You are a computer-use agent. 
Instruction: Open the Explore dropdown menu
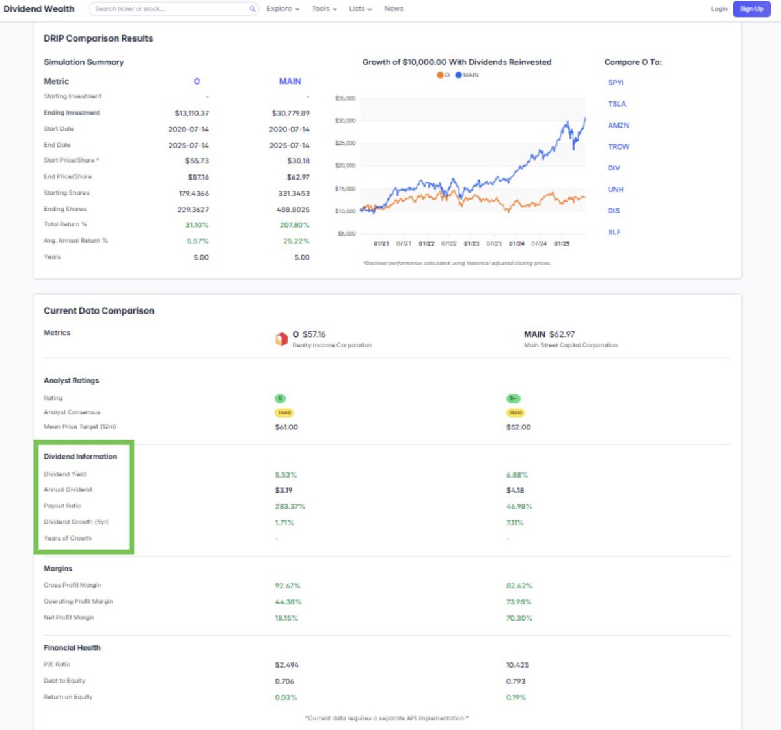click(282, 9)
